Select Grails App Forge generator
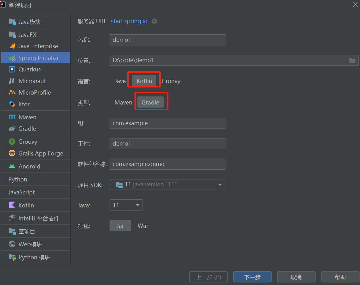This screenshot has height=285, width=360. click(36, 153)
